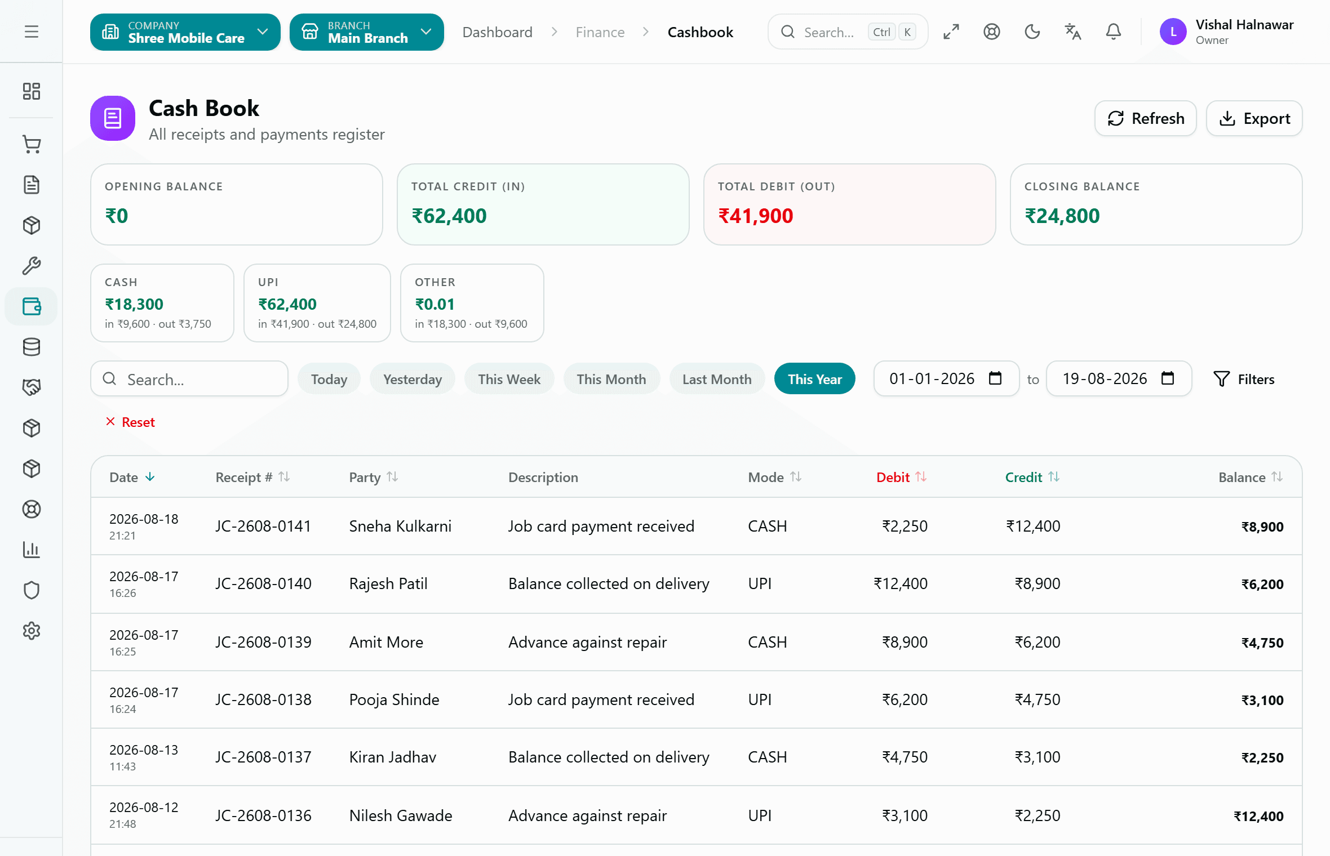This screenshot has width=1330, height=856.
Task: Click the Closing Balance ₹24,800 card
Action: (x=1156, y=204)
